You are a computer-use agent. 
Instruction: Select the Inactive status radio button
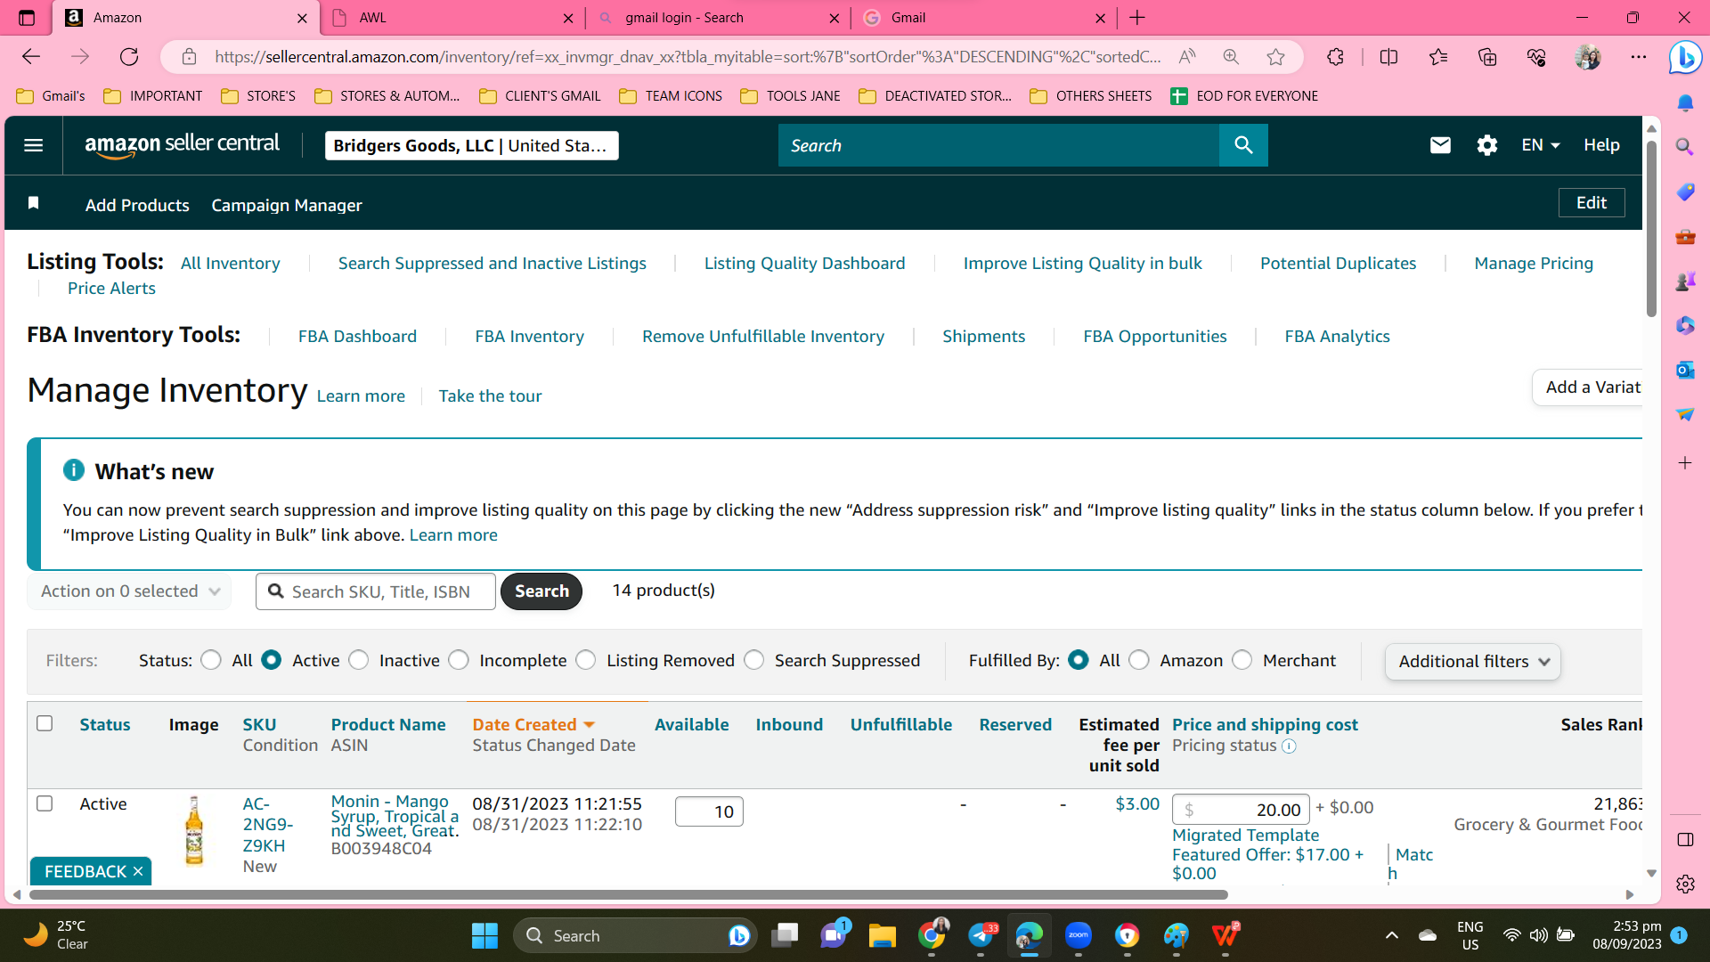[359, 660]
